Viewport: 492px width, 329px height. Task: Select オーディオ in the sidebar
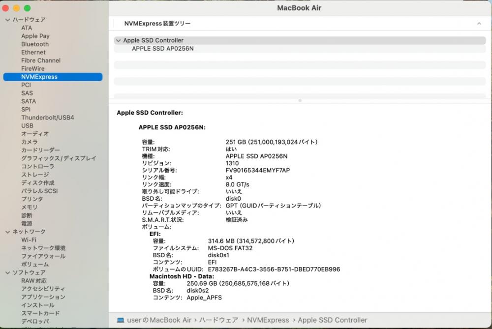[x=35, y=134]
